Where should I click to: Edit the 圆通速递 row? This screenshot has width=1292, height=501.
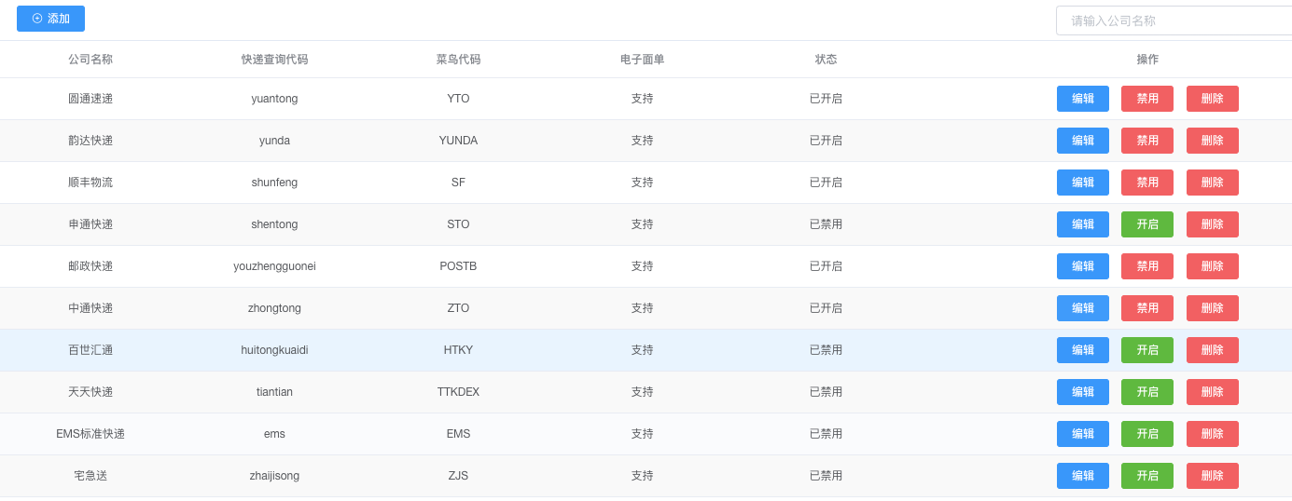click(1083, 99)
